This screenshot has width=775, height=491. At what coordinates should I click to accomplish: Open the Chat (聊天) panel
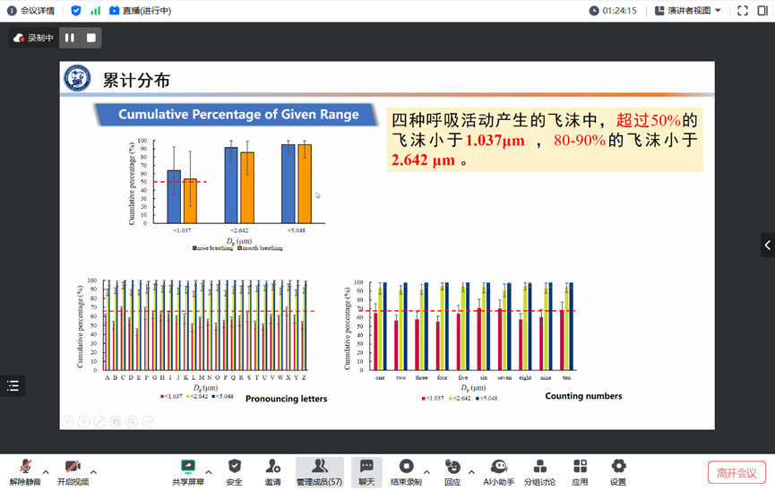click(x=366, y=471)
